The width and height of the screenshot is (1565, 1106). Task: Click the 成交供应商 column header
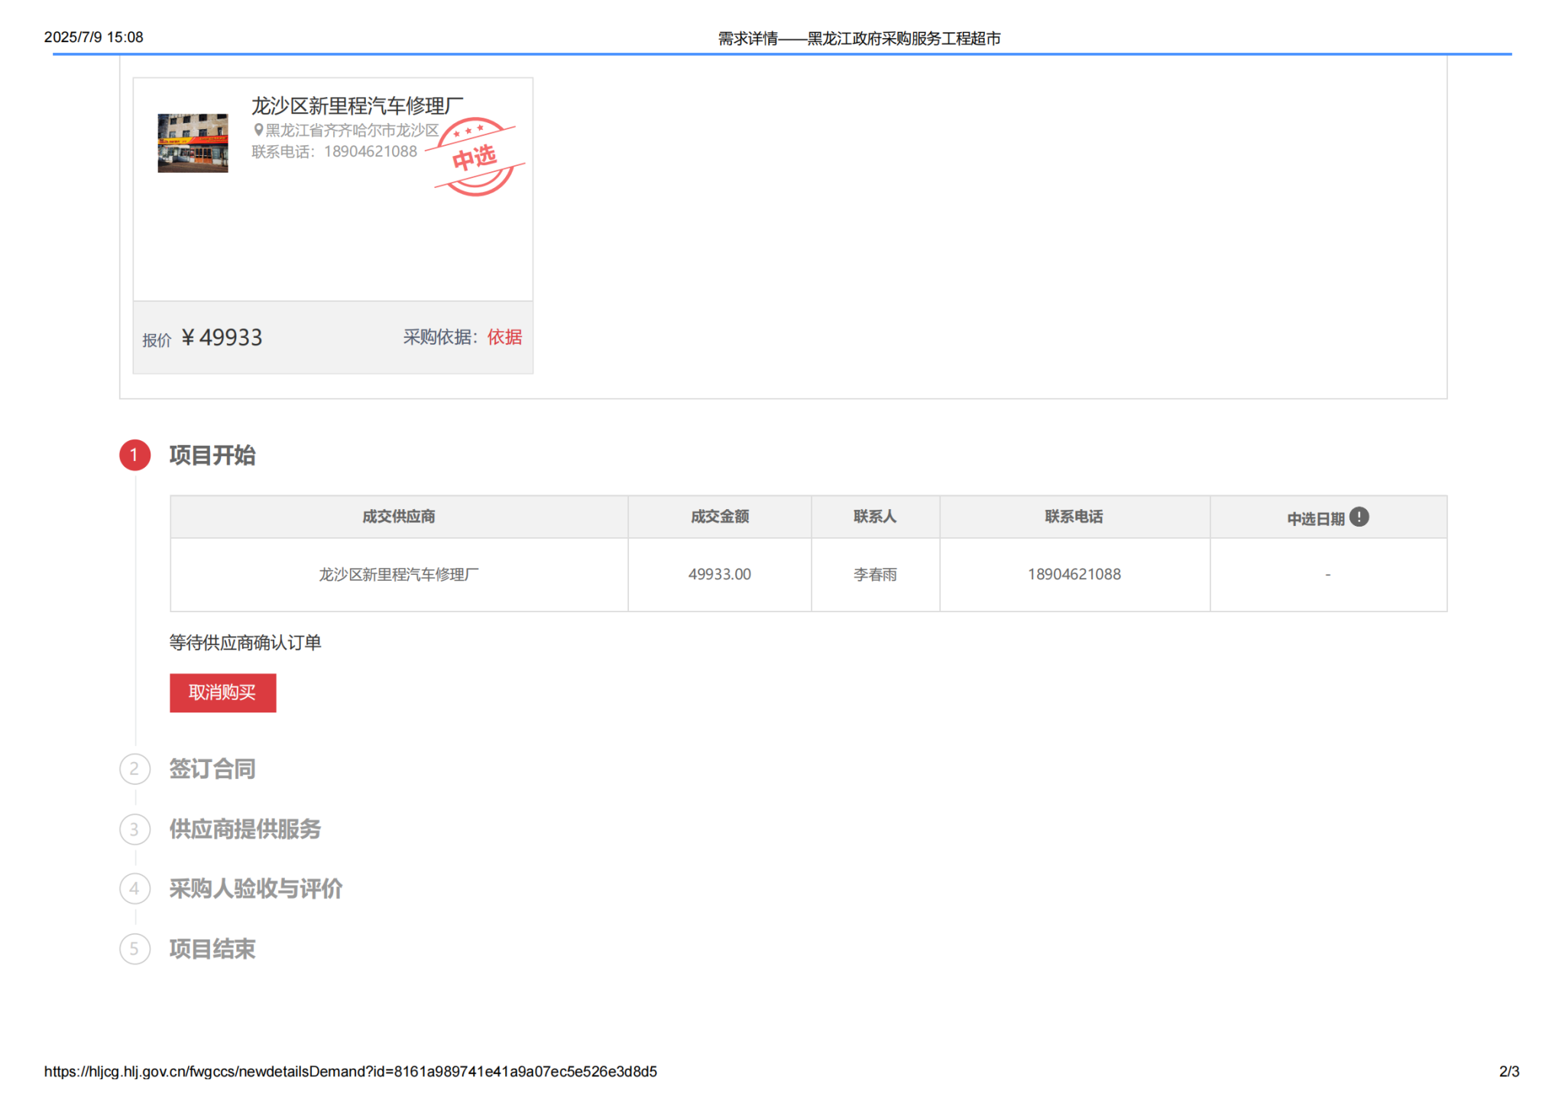(x=398, y=517)
